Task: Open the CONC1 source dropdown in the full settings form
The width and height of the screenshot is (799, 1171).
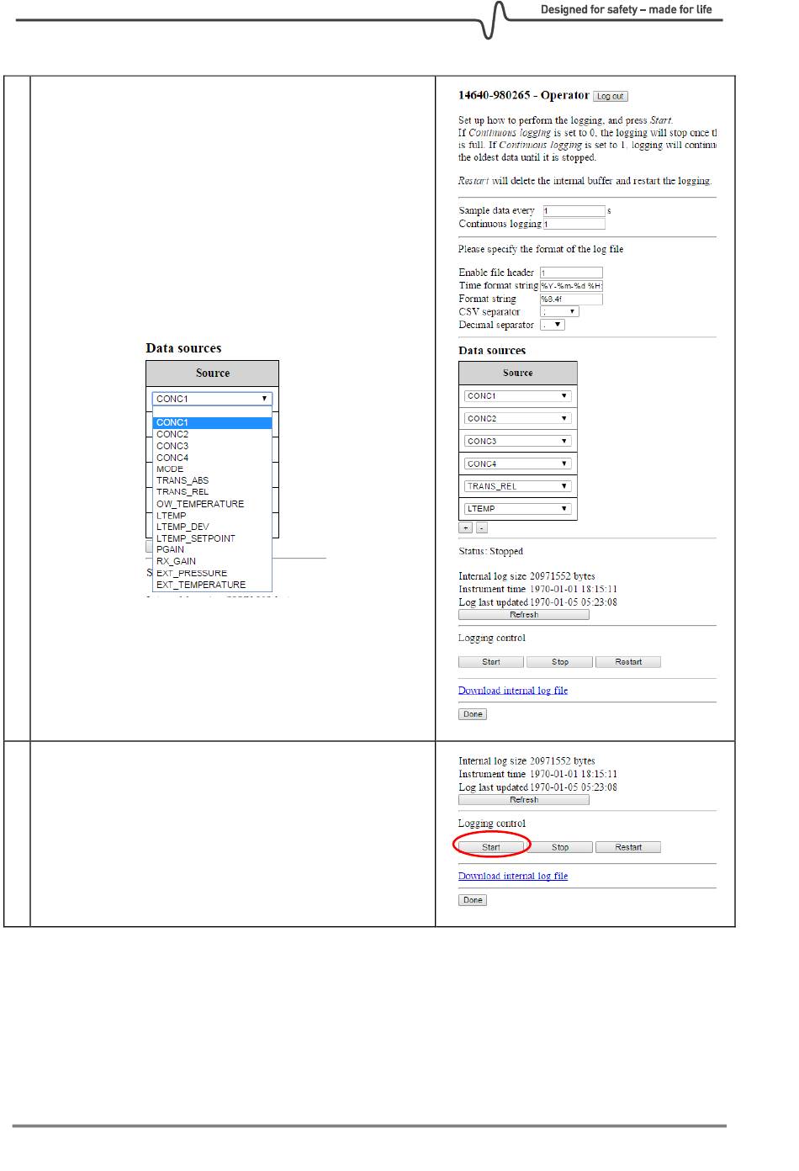Action: [518, 396]
